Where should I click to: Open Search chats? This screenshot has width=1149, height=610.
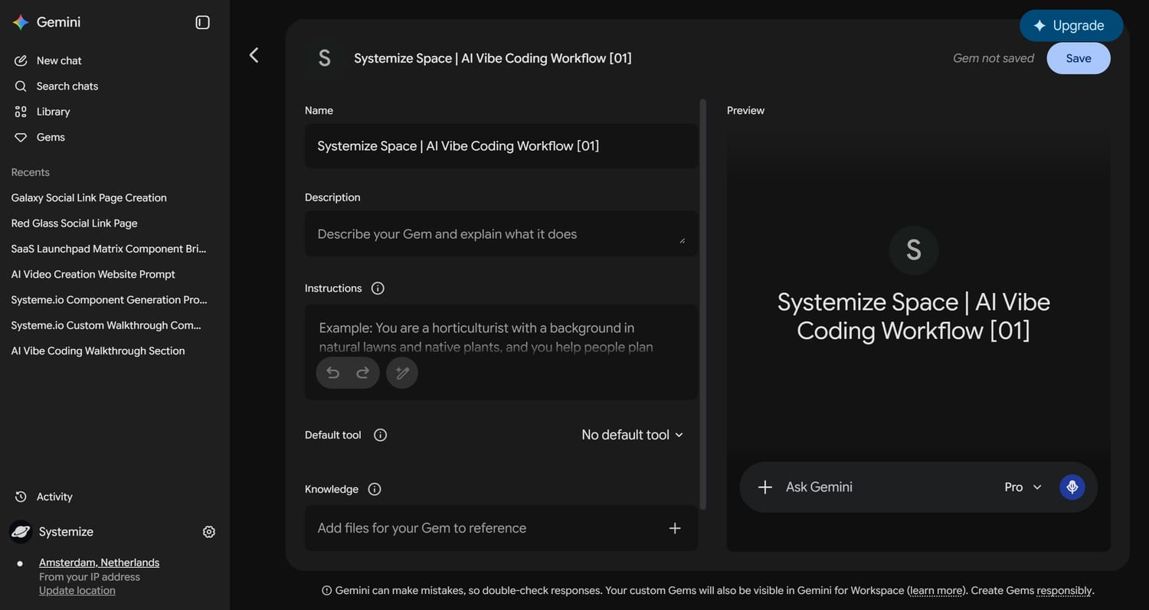coord(67,86)
